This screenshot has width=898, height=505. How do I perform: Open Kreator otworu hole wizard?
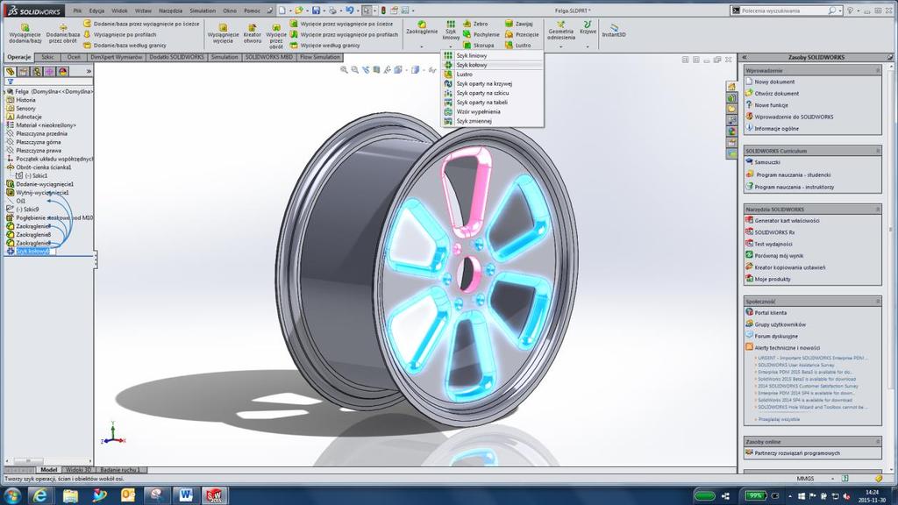[252, 34]
